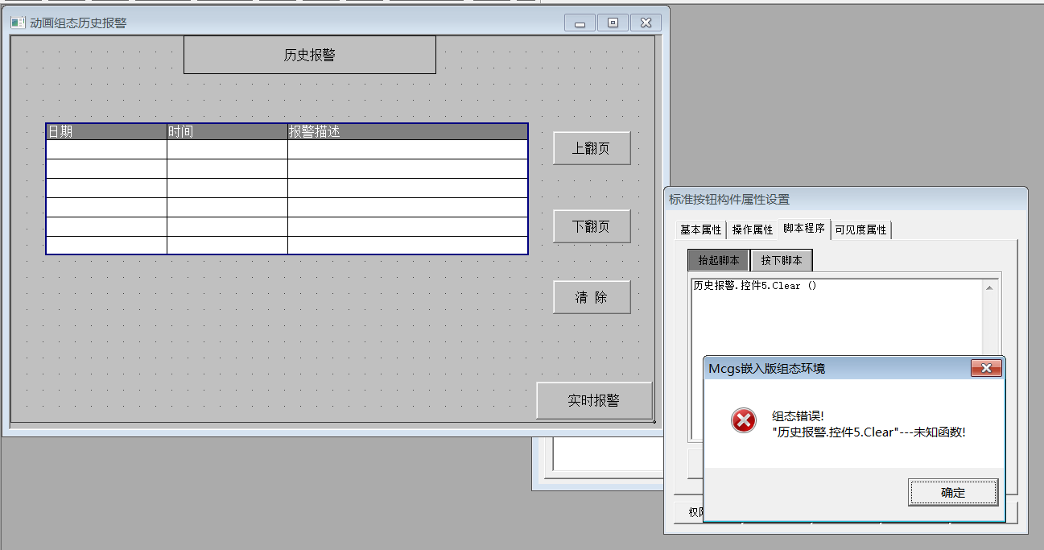Click the 动画组态历史报警 window title icon

click(x=18, y=23)
